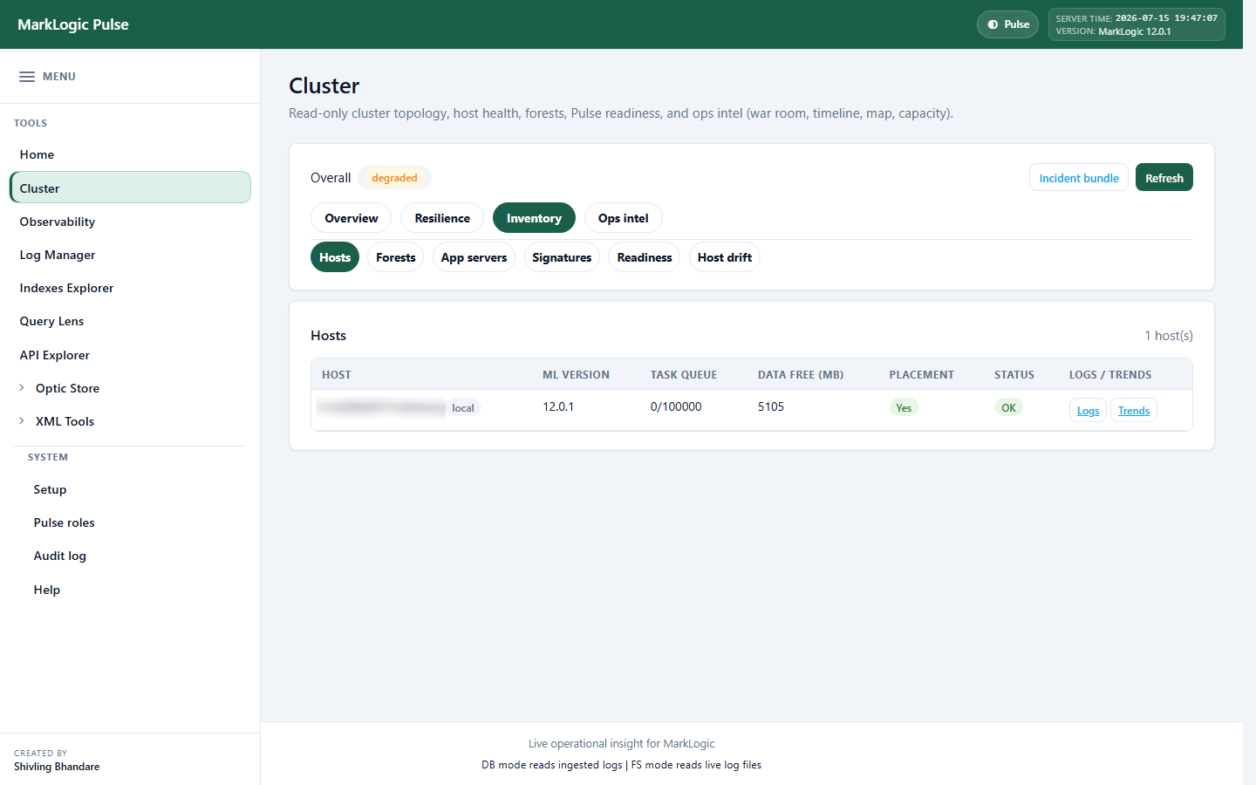Switch to the Overview tab
Screen dimensions: 1256x785
pyautogui.click(x=352, y=218)
